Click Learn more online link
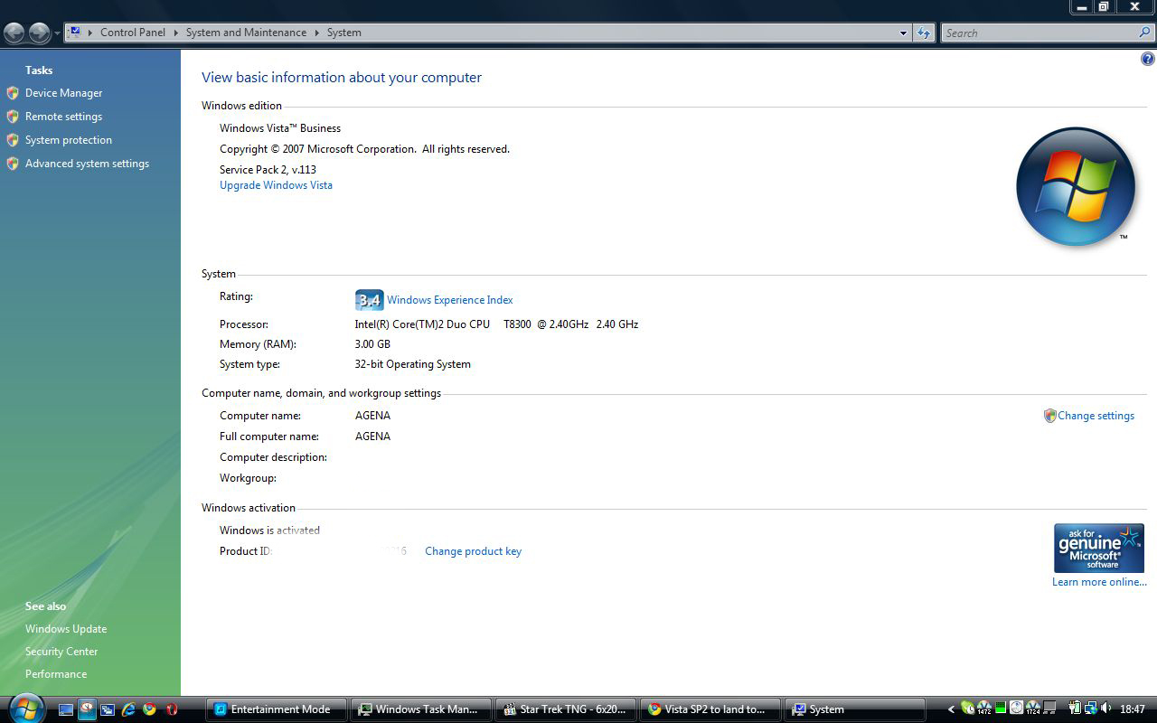The height and width of the screenshot is (723, 1157). pos(1099,582)
